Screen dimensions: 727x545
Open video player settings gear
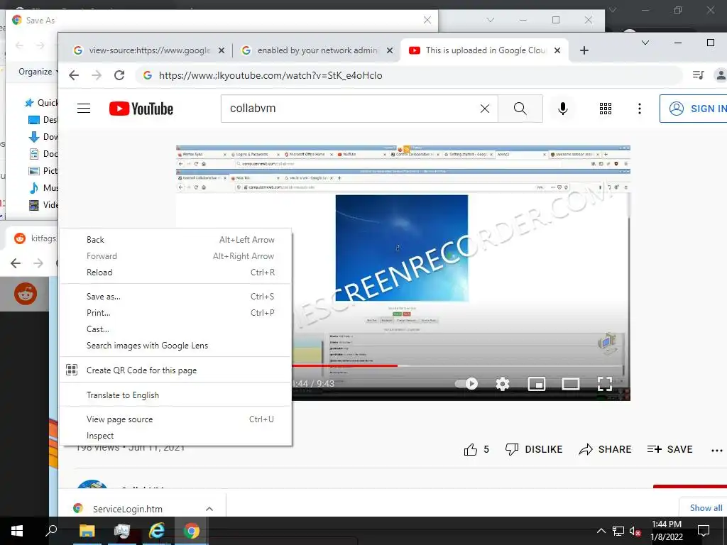503,383
